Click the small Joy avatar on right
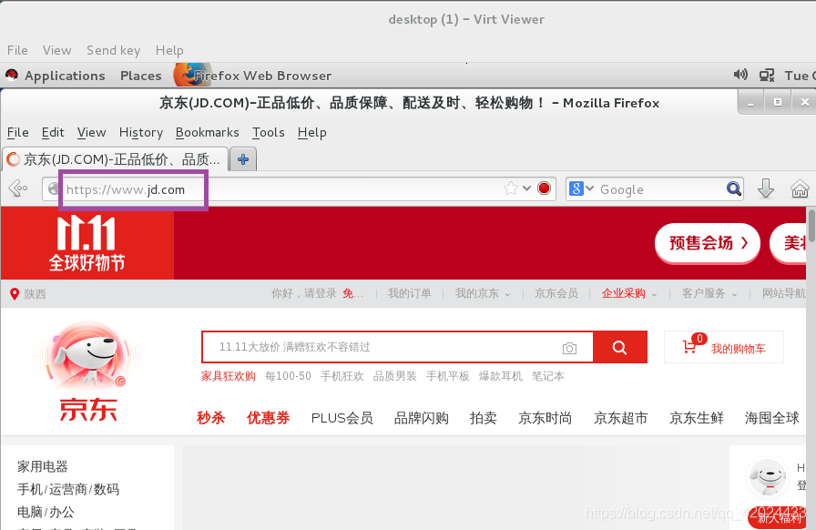Viewport: 816px width, 530px height. point(768,477)
